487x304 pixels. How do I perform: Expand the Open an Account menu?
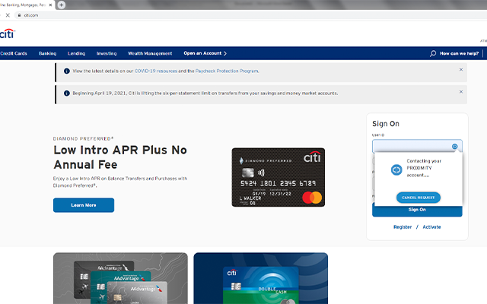pyautogui.click(x=205, y=53)
